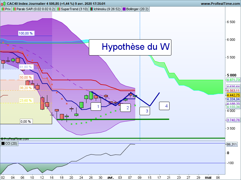This screenshot has width=241, height=180.
Task: Click the "mai" month label on date axis
Action: click(x=208, y=178)
